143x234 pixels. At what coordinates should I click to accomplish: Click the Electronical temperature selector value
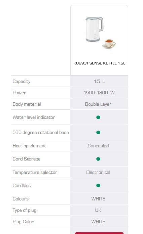click(98, 172)
